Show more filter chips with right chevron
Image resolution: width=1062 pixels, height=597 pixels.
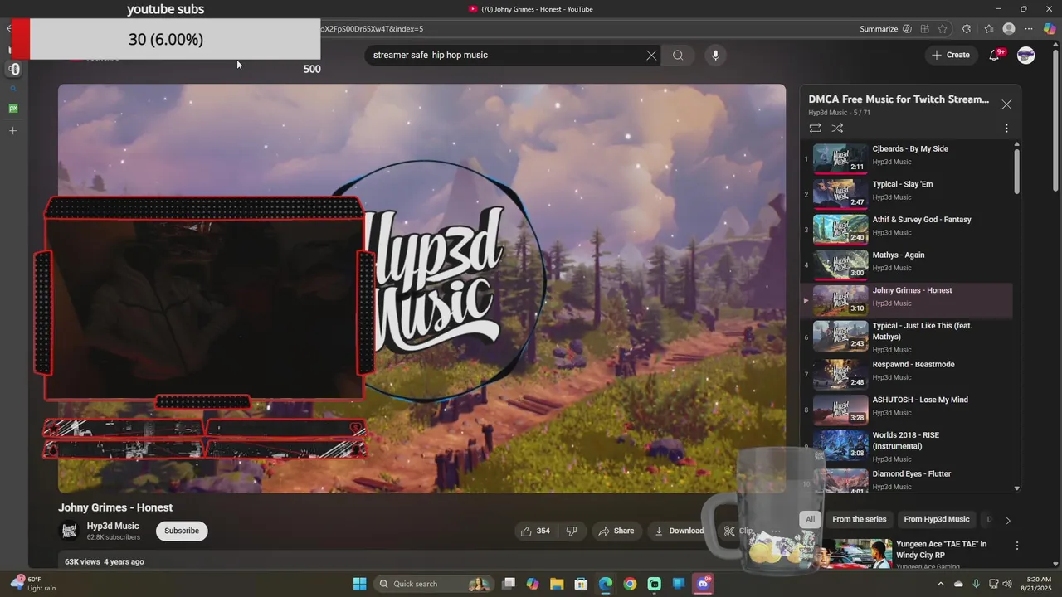1008,520
